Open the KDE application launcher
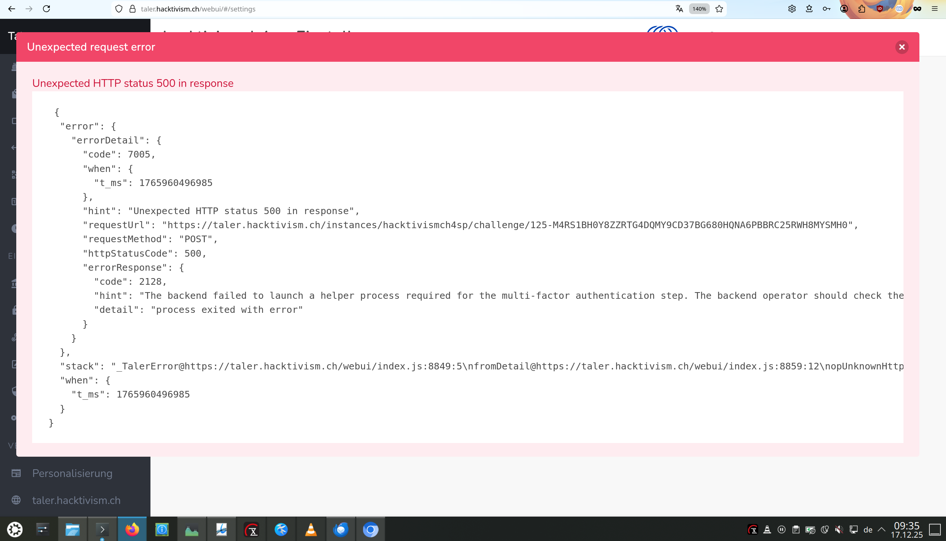This screenshot has height=541, width=946. 15,530
